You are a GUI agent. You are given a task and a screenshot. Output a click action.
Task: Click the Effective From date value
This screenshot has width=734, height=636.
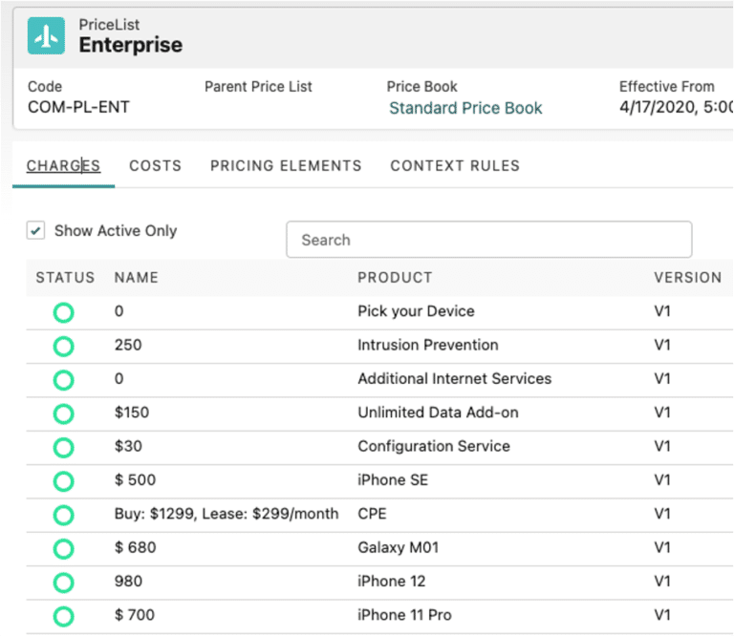(676, 107)
